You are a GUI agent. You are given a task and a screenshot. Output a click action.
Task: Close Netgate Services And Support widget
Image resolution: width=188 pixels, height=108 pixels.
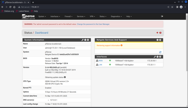tap(160, 40)
